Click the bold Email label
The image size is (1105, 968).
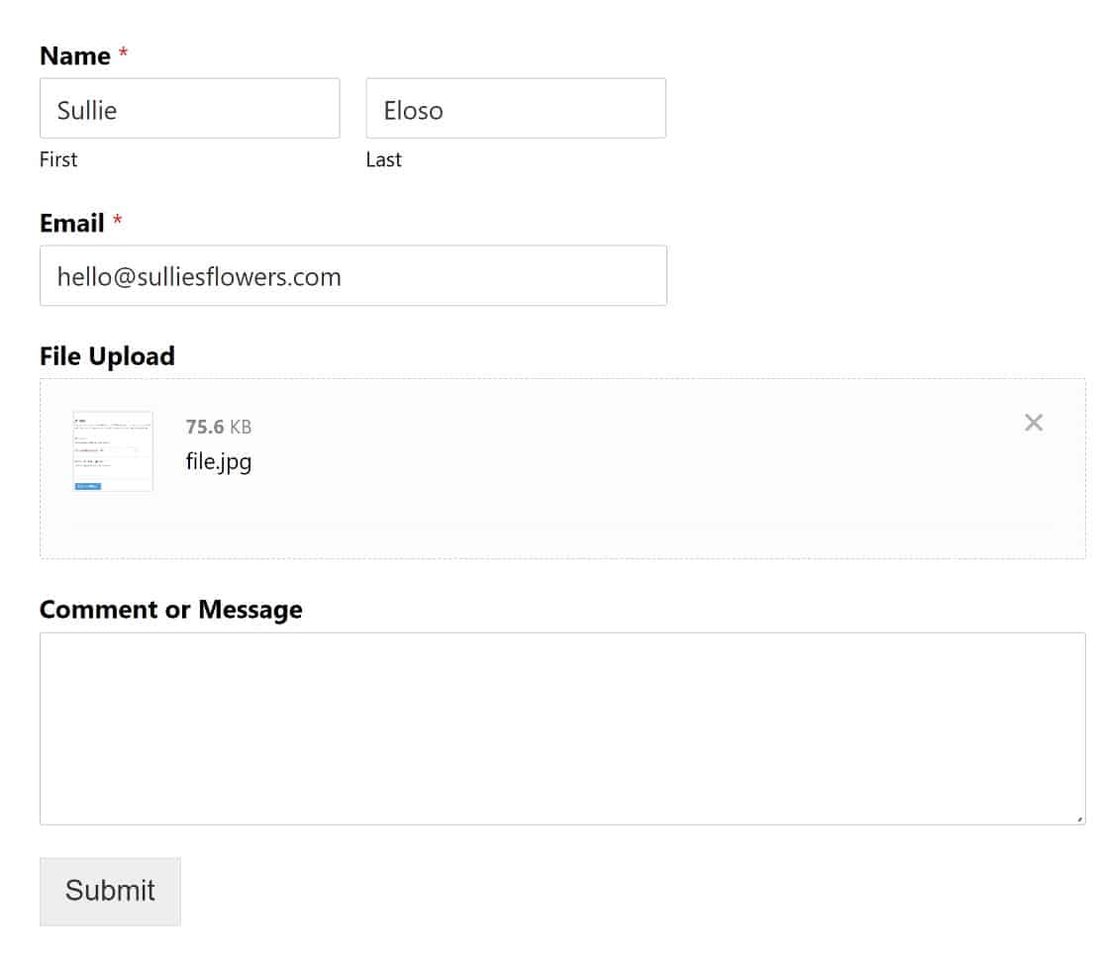[71, 224]
